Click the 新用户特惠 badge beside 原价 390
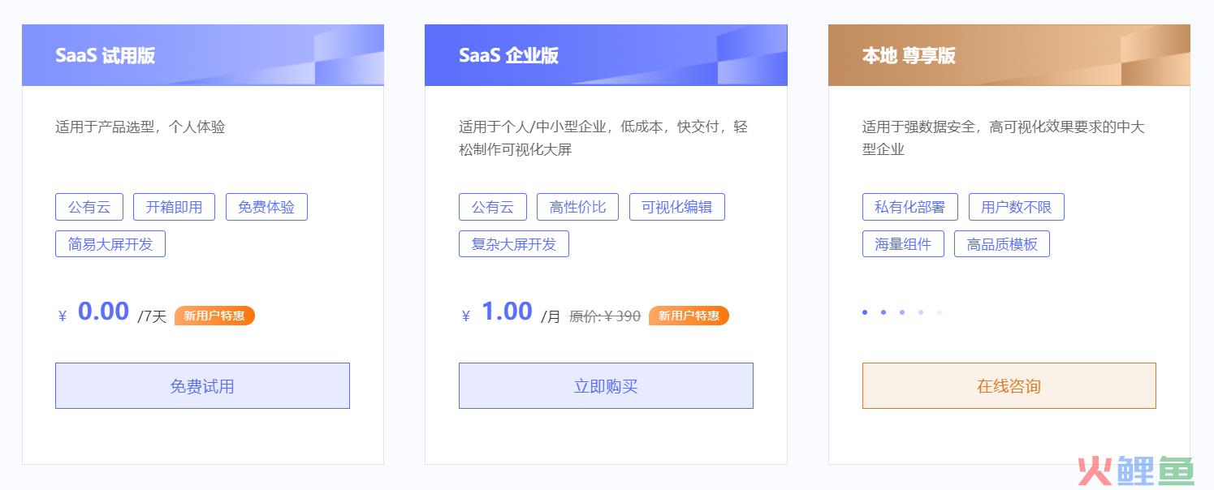1214x490 pixels. pos(689,316)
